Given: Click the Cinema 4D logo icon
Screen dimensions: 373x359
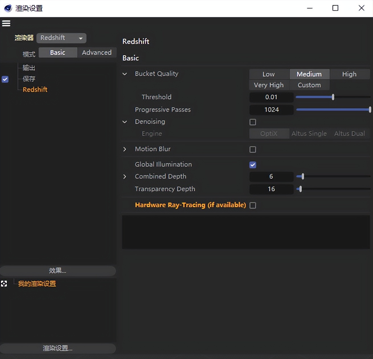Looking at the screenshot, I should click(x=8, y=8).
